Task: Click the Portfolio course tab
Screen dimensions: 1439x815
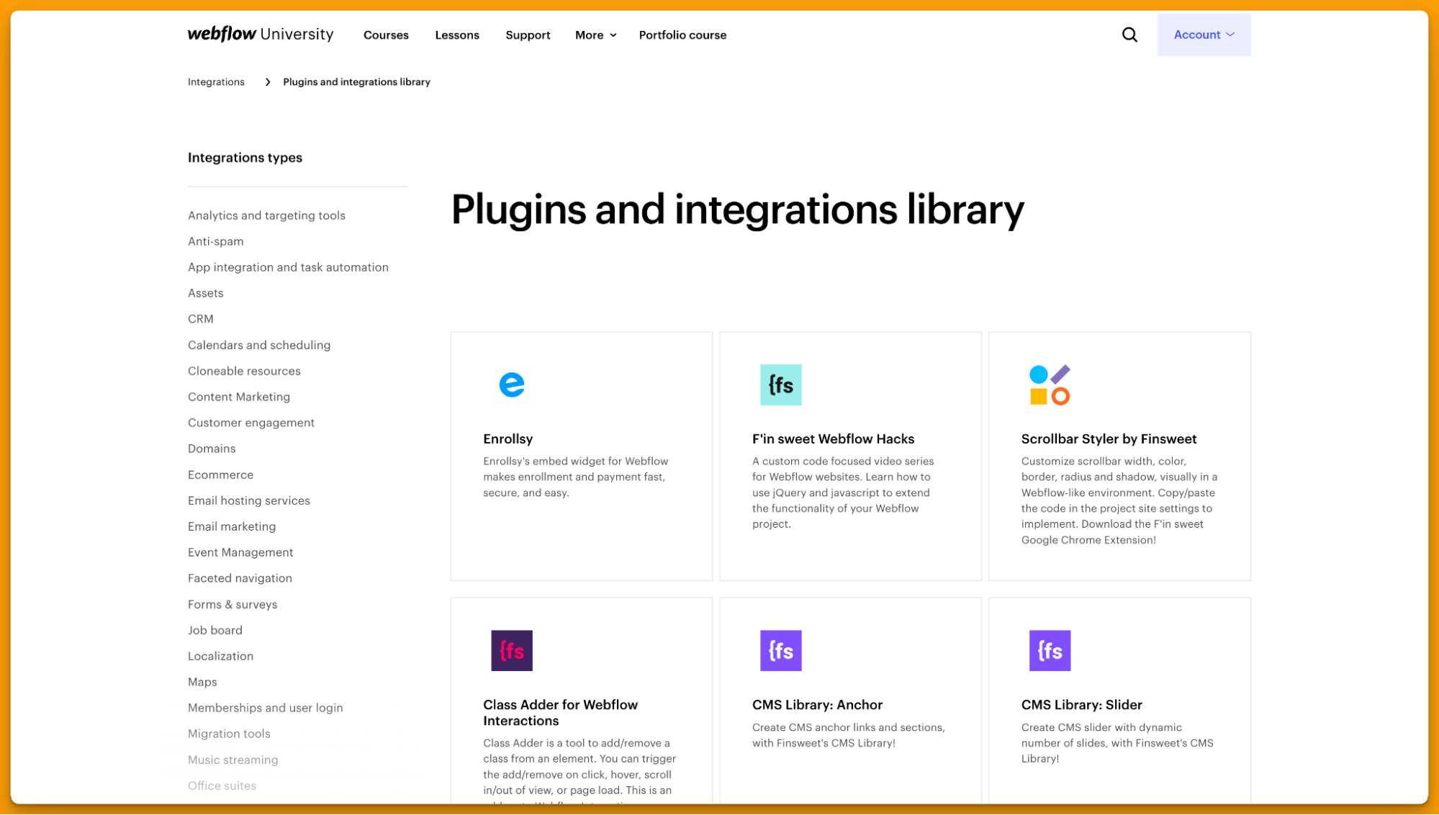Action: [x=682, y=35]
